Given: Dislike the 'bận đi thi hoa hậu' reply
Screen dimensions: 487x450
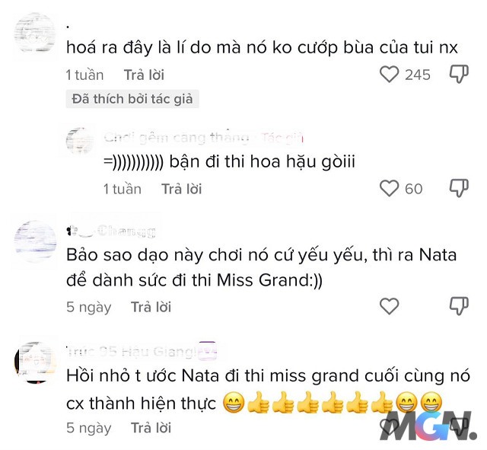Looking at the screenshot, I should pos(459,188).
